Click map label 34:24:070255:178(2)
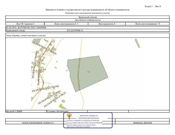Screen dimensions: 175x135 55,100
